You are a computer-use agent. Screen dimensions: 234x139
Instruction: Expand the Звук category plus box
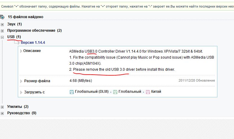[2, 24]
